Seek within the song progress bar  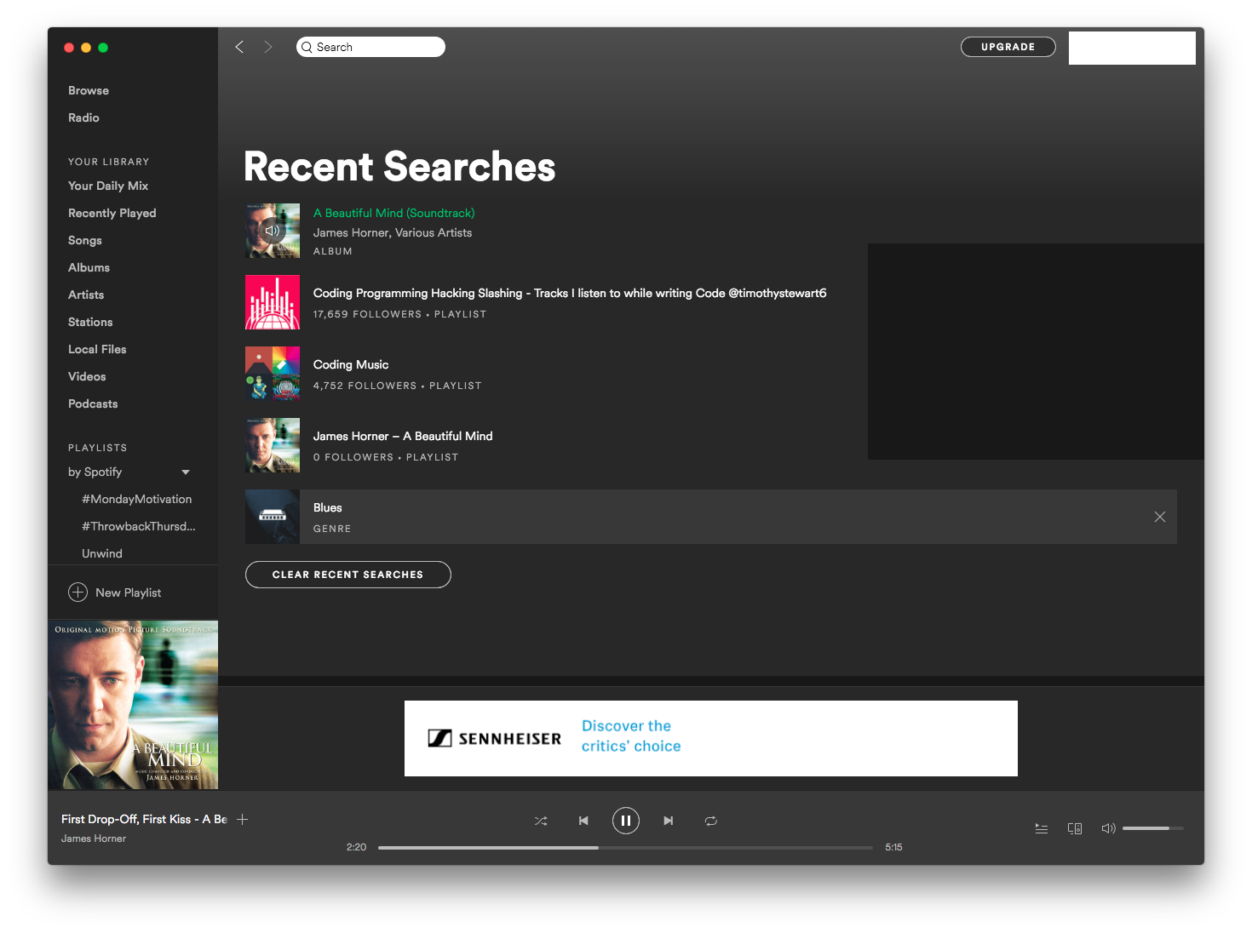click(x=625, y=847)
